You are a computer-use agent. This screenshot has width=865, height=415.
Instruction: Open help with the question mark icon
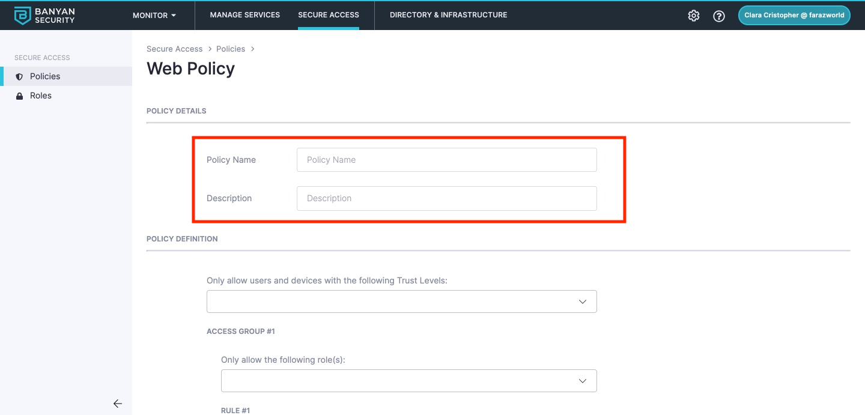719,16
